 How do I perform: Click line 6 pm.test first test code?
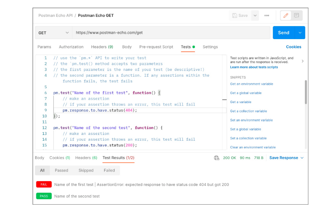[107, 93]
